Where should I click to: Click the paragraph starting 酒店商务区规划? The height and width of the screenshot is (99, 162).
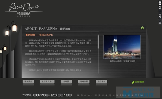[x=58, y=62]
